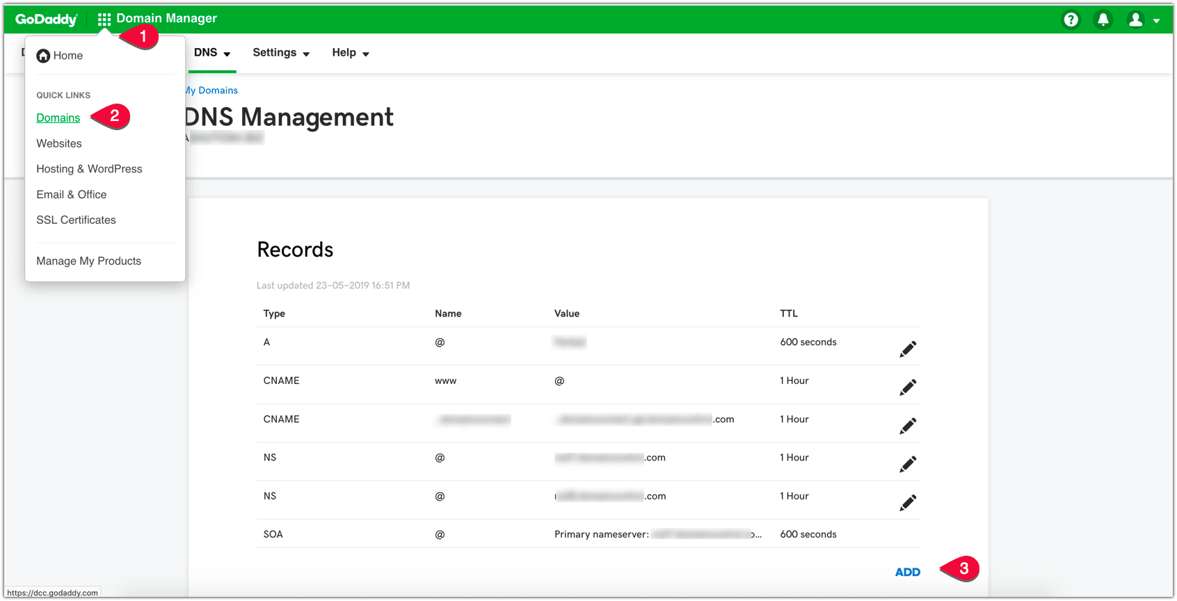The width and height of the screenshot is (1177, 601).
Task: Open SSL Certificates
Action: pos(77,220)
